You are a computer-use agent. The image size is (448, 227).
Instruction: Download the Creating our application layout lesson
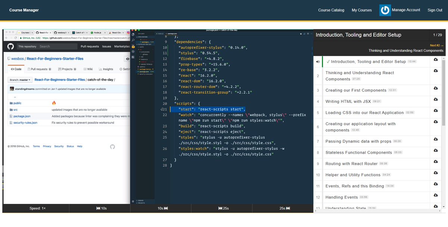(x=436, y=122)
